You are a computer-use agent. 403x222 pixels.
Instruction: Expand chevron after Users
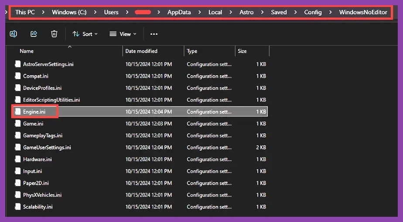(x=127, y=12)
